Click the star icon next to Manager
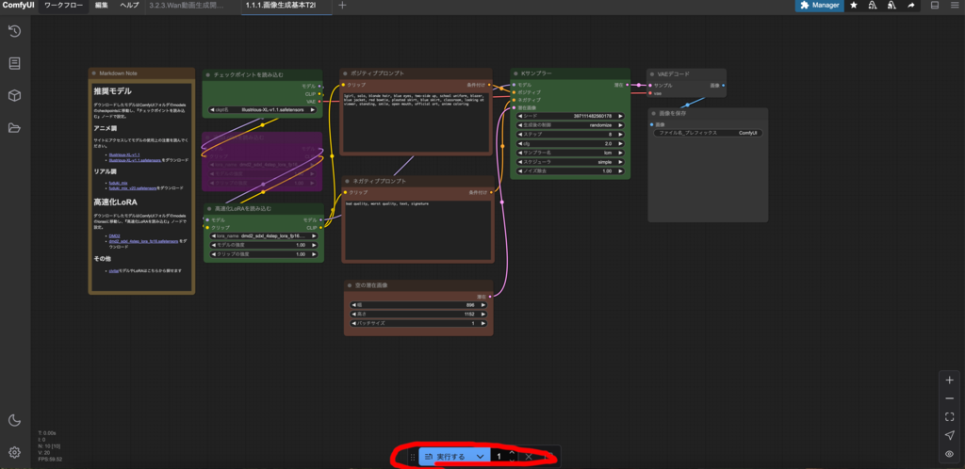965x469 pixels. [854, 6]
